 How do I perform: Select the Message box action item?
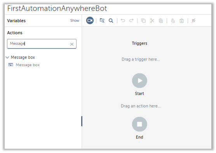[x=28, y=65]
